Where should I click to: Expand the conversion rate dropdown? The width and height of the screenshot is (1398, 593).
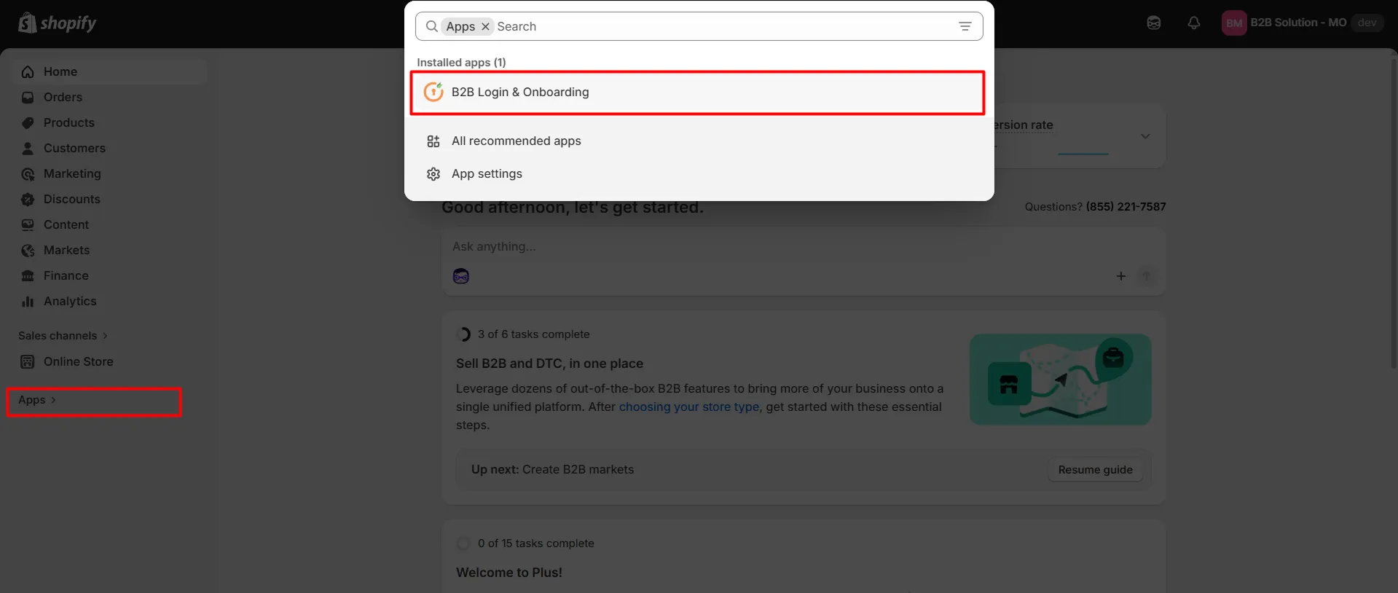1145,136
